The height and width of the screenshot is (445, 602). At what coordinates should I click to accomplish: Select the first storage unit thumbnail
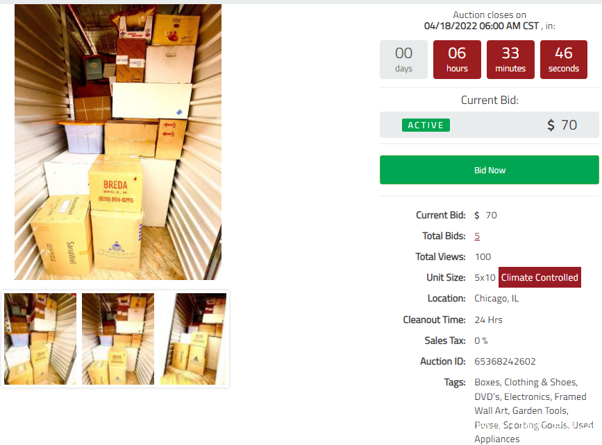(x=40, y=339)
